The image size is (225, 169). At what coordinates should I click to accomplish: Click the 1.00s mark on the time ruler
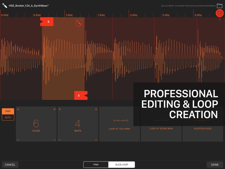[x=69, y=15]
